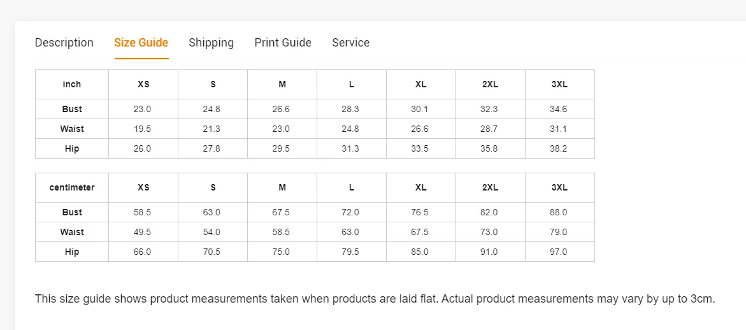Select the 58.5 XS bust centimeter cell

pyautogui.click(x=143, y=212)
